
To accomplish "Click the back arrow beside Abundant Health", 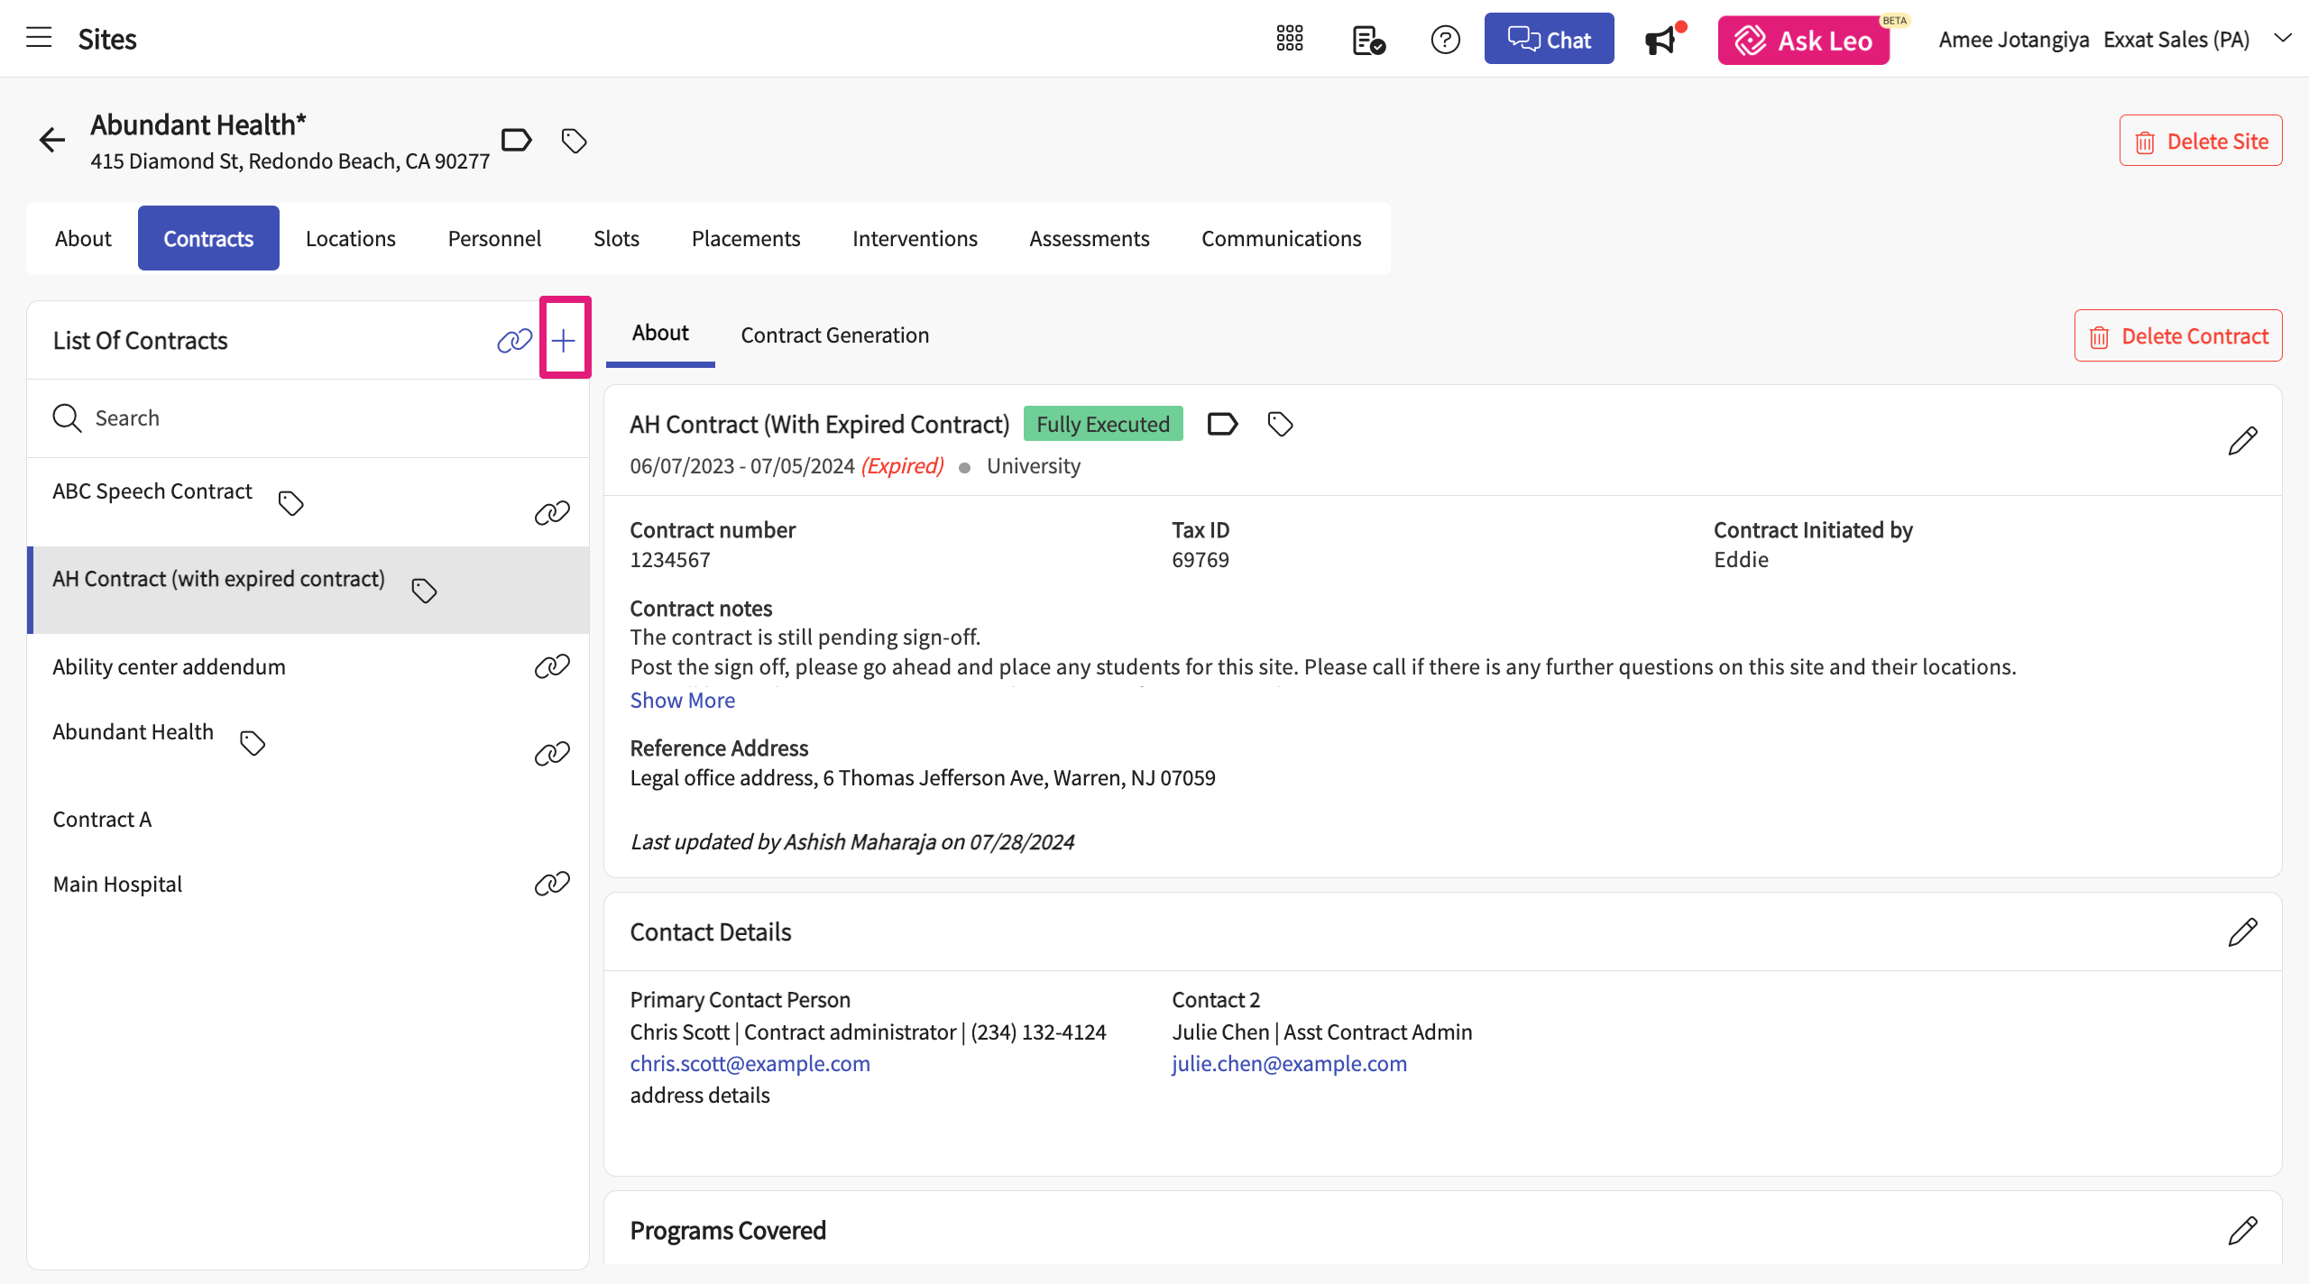I will point(52,140).
